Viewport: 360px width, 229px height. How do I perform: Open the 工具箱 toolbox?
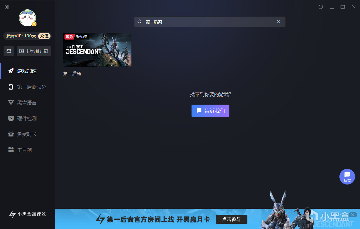pos(27,150)
